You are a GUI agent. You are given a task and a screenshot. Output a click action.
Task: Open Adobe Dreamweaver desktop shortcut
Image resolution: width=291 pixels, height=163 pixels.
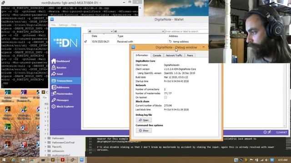point(8,130)
